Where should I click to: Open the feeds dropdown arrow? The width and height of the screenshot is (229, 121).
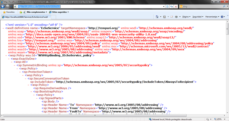coord(168,17)
